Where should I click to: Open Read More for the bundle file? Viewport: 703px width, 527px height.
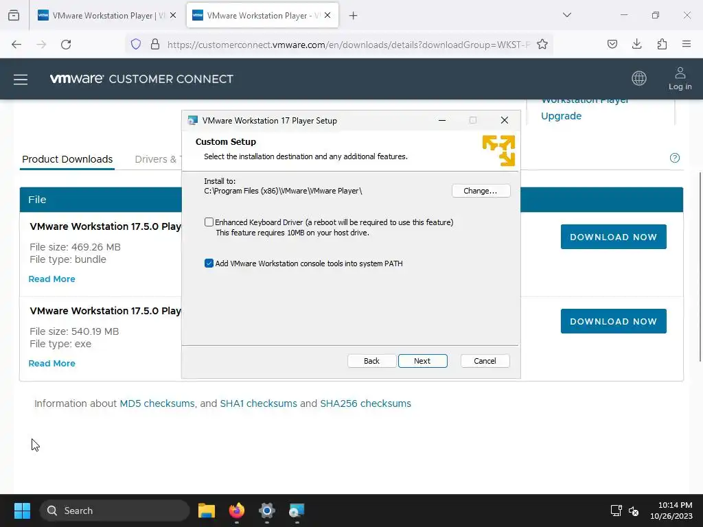pyautogui.click(x=52, y=279)
